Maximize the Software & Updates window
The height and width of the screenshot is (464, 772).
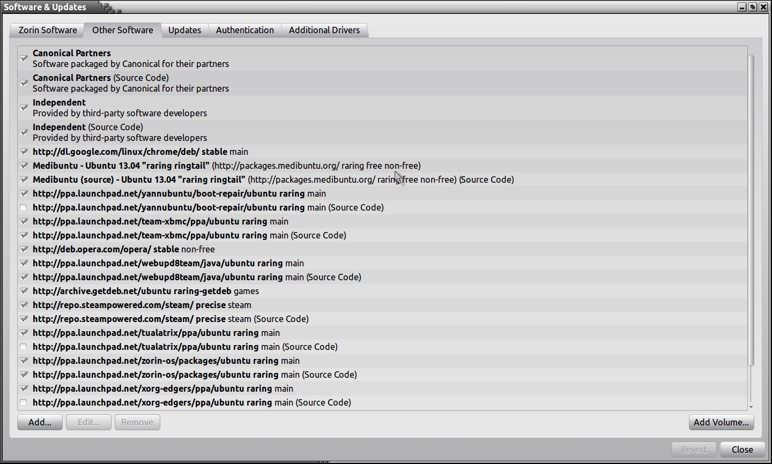(x=753, y=7)
